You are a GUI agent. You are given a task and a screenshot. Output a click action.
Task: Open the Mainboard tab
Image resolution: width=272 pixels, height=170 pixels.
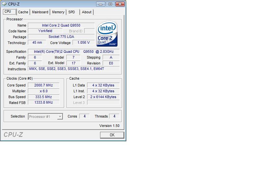pos(40,12)
